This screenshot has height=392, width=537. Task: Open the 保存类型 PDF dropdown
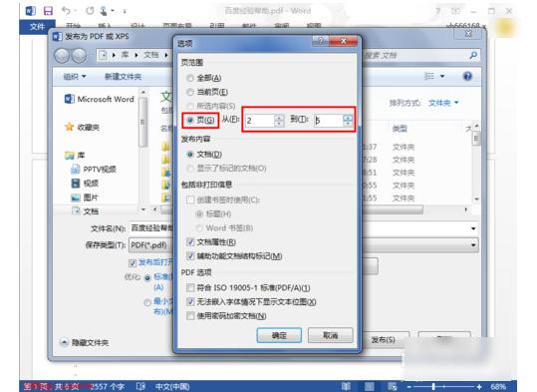tap(473, 245)
